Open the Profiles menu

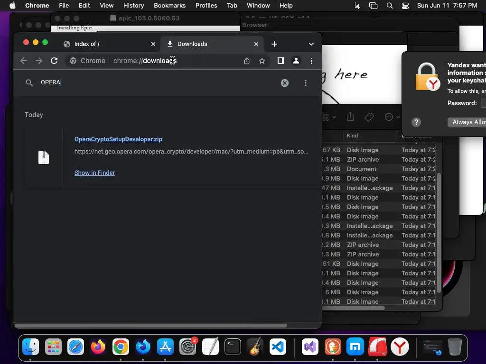click(206, 5)
